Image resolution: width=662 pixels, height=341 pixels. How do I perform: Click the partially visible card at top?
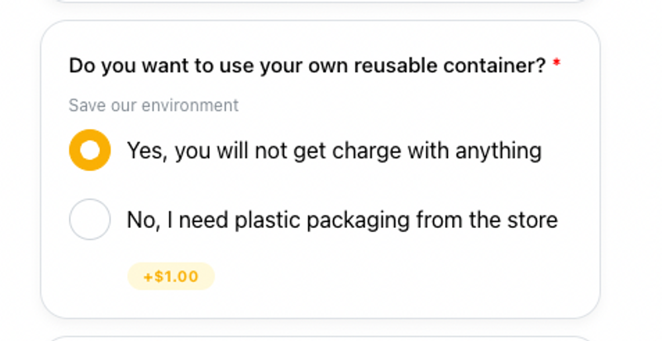[x=318, y=1]
